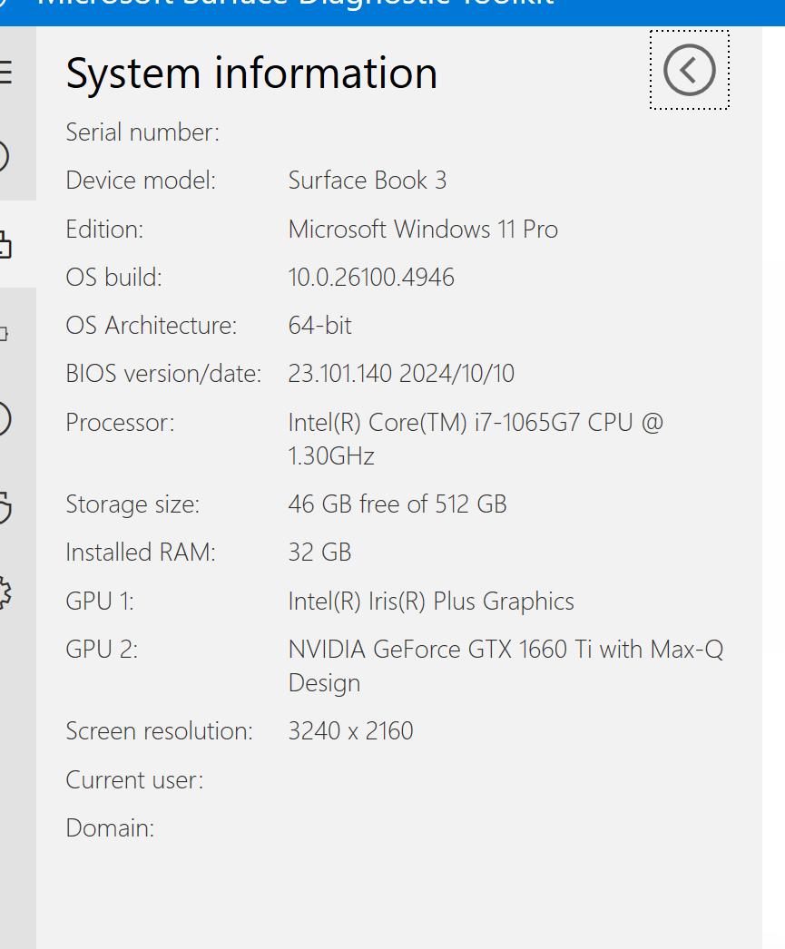The width and height of the screenshot is (785, 949).
Task: Open the hamburger navigation menu
Action: point(5,72)
